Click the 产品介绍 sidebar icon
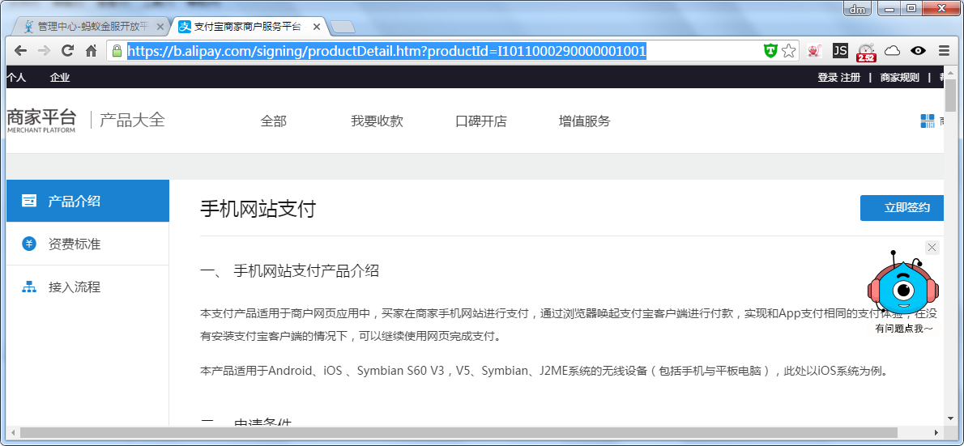Image resolution: width=964 pixels, height=446 pixels. coord(29,201)
